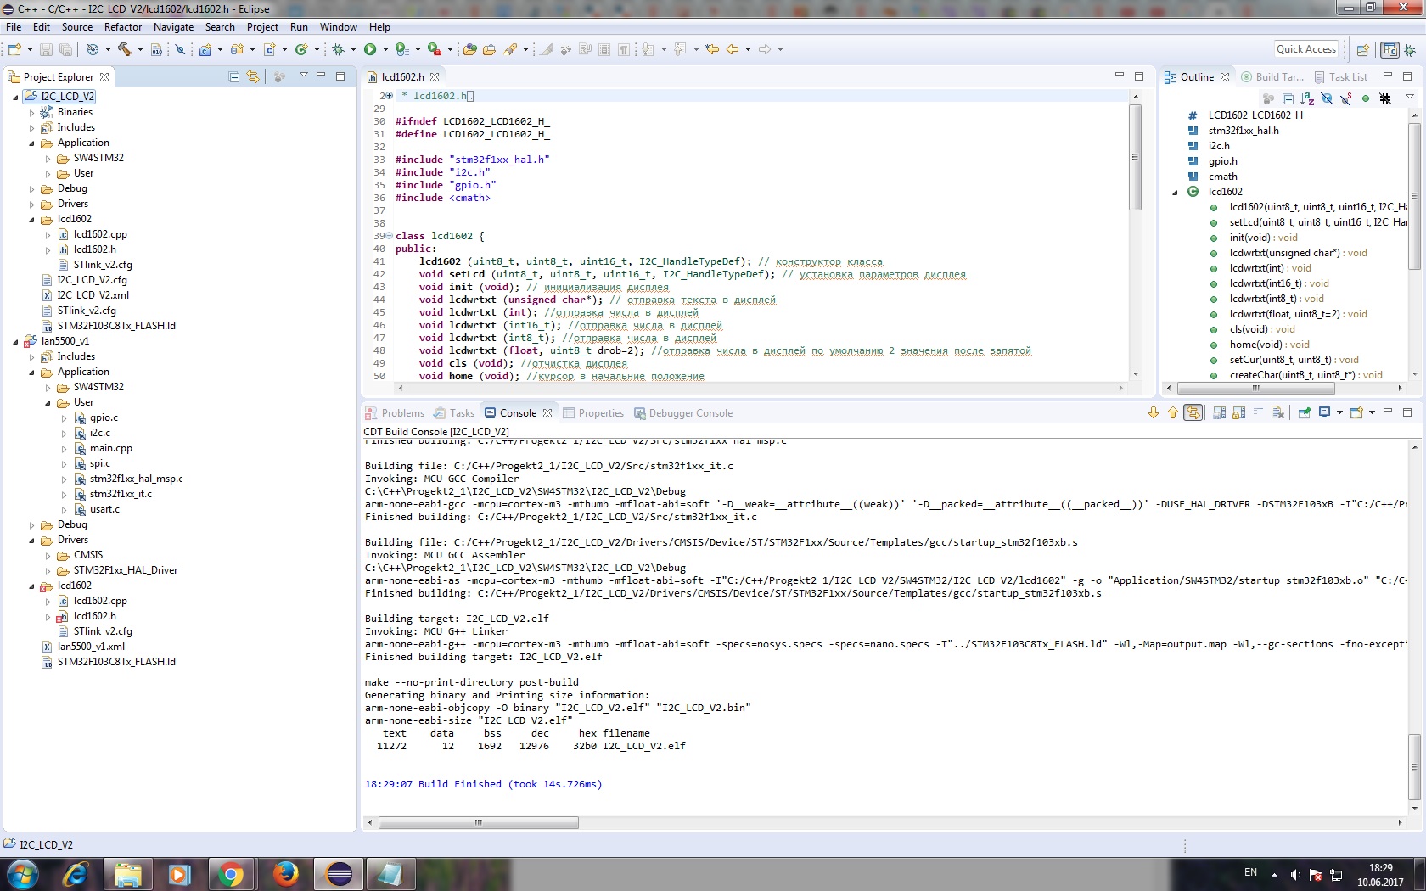Collapse the I2C_LCD_V2 project tree node
The image size is (1426, 891).
[x=15, y=97]
